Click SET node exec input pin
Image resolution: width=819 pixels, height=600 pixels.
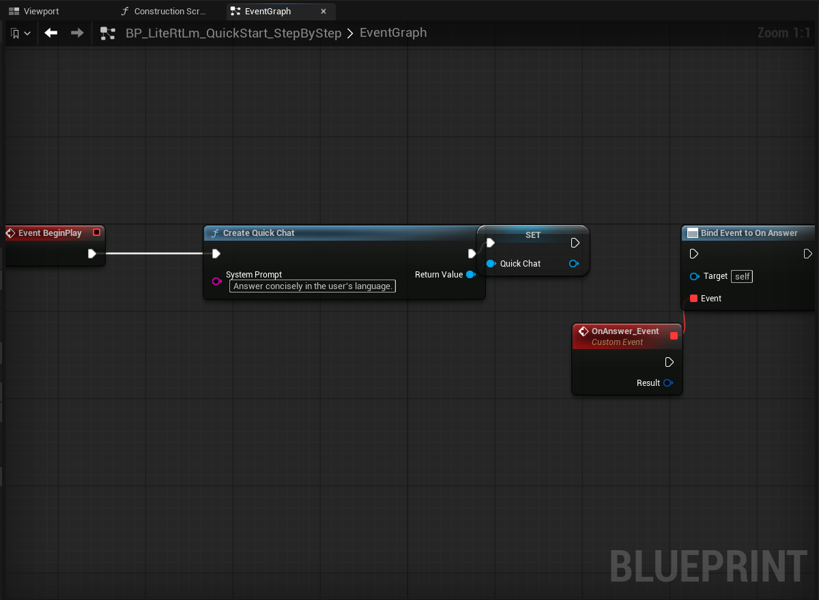(490, 243)
